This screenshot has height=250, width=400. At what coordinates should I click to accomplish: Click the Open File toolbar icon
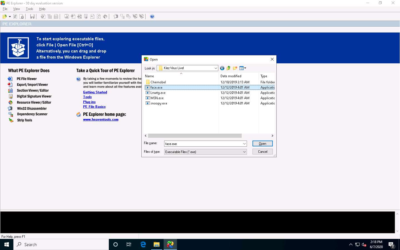click(x=5, y=17)
